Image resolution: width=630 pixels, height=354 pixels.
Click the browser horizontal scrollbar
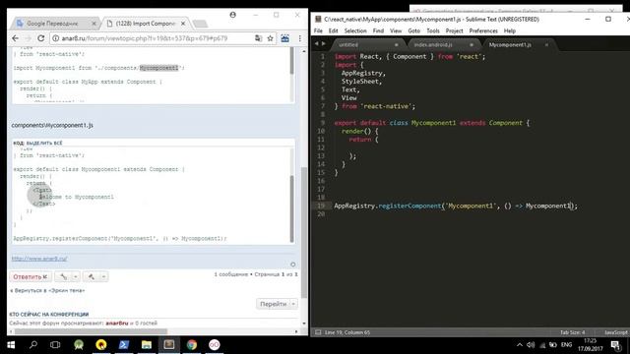[91, 331]
